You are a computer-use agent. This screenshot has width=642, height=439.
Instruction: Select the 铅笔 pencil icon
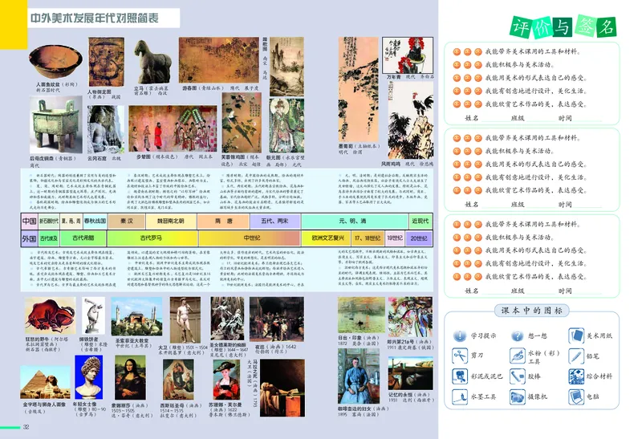click(x=575, y=356)
